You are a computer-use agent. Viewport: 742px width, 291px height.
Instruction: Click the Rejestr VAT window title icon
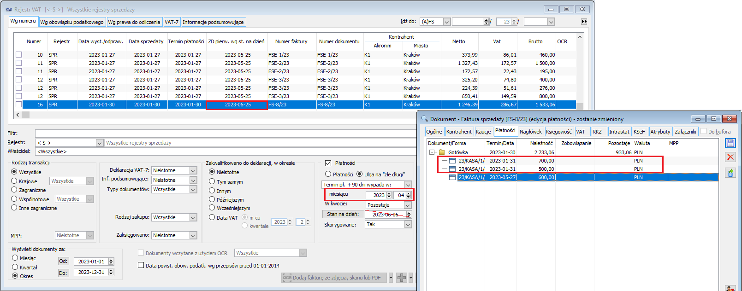[9, 9]
